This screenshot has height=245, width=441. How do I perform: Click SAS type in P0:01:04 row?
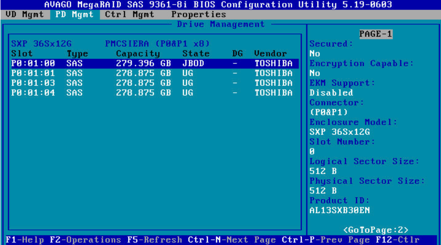click(75, 93)
